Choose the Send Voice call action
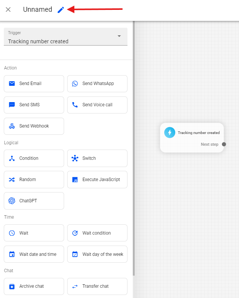The width and height of the screenshot is (239, 298). [x=97, y=105]
